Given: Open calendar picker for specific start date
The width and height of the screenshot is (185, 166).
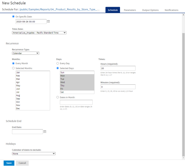Looking at the screenshot, I should click(x=49, y=21).
